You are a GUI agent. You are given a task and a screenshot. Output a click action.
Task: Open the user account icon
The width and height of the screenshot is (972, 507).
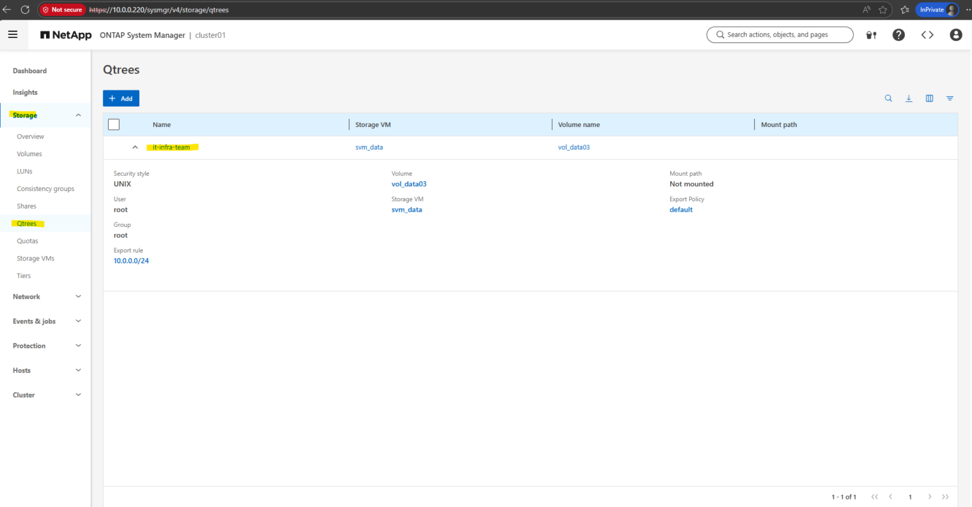(x=956, y=35)
